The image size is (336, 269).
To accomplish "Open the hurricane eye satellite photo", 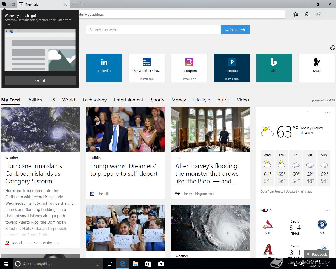I will (x=211, y=228).
